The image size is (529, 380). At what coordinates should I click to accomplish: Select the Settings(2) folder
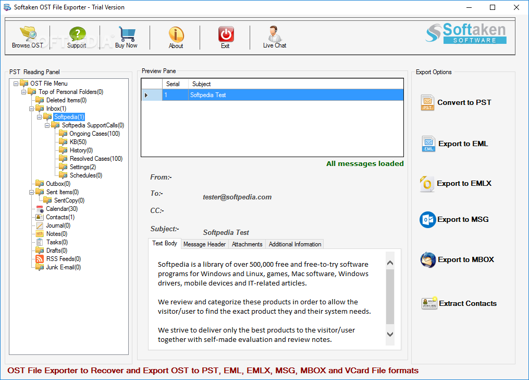point(83,167)
